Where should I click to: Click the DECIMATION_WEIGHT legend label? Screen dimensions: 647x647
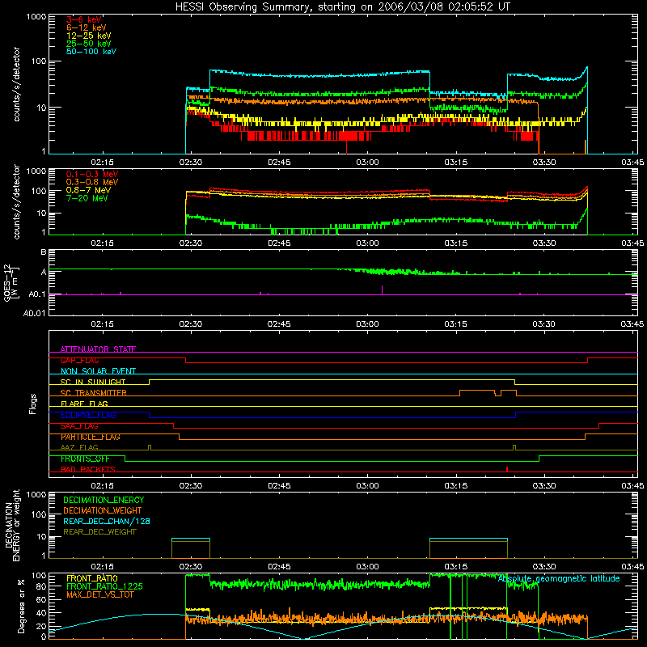103,510
